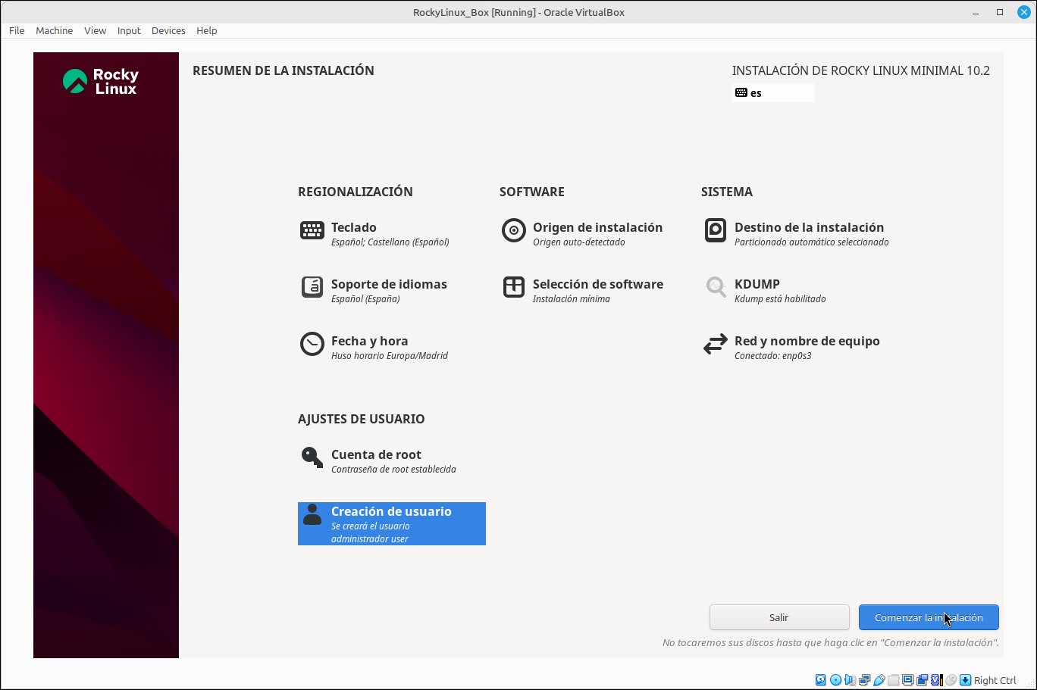Click the Creación de usuario person icon
Screen dimensions: 1037x690
tap(312, 515)
